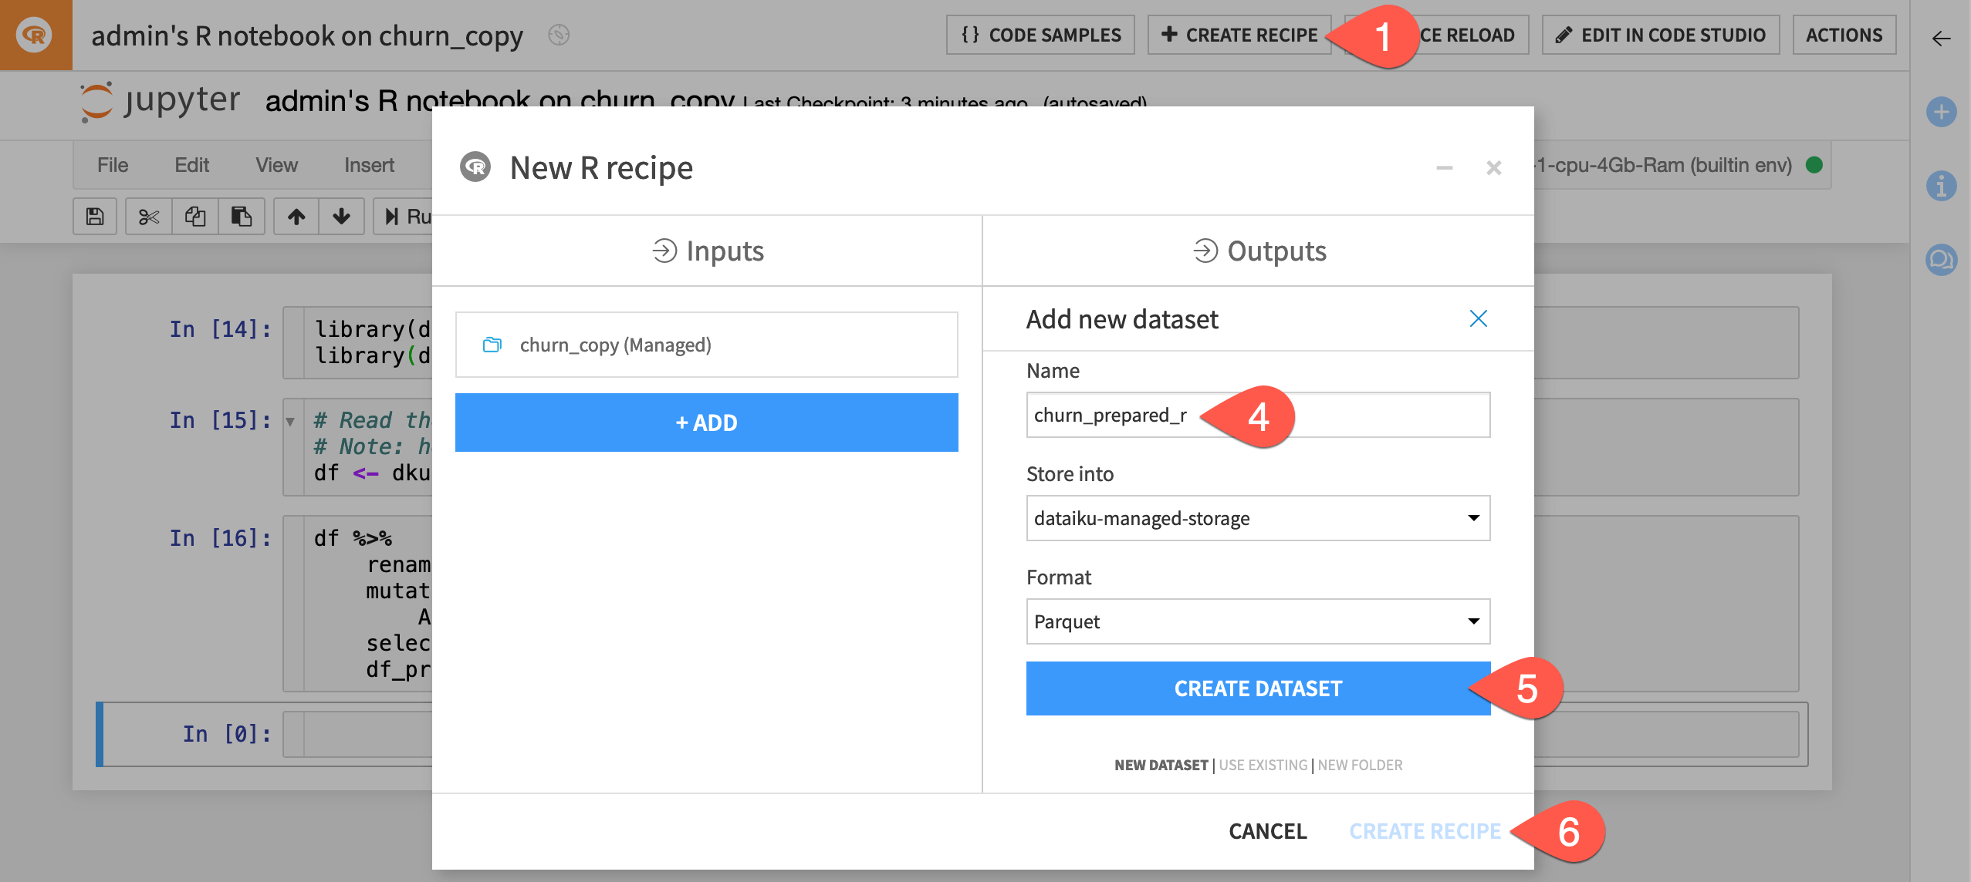Move current cell up
Image resolution: width=1971 pixels, height=882 pixels.
pos(295,217)
